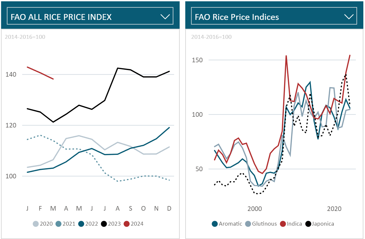Screen dimensions: 365x239
Task: Hide the Japonica series via legend dot
Action: (x=308, y=224)
